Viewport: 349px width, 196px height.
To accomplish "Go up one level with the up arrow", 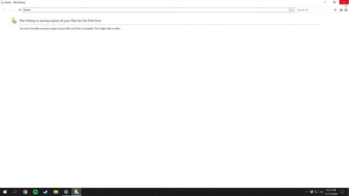I will click(20, 10).
